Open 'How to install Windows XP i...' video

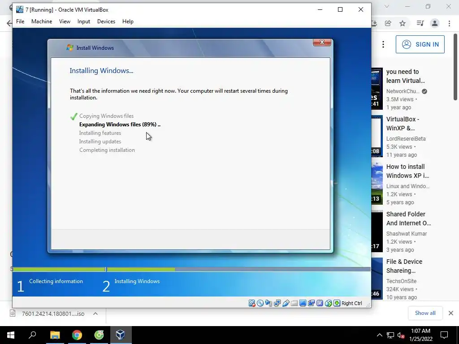point(407,171)
